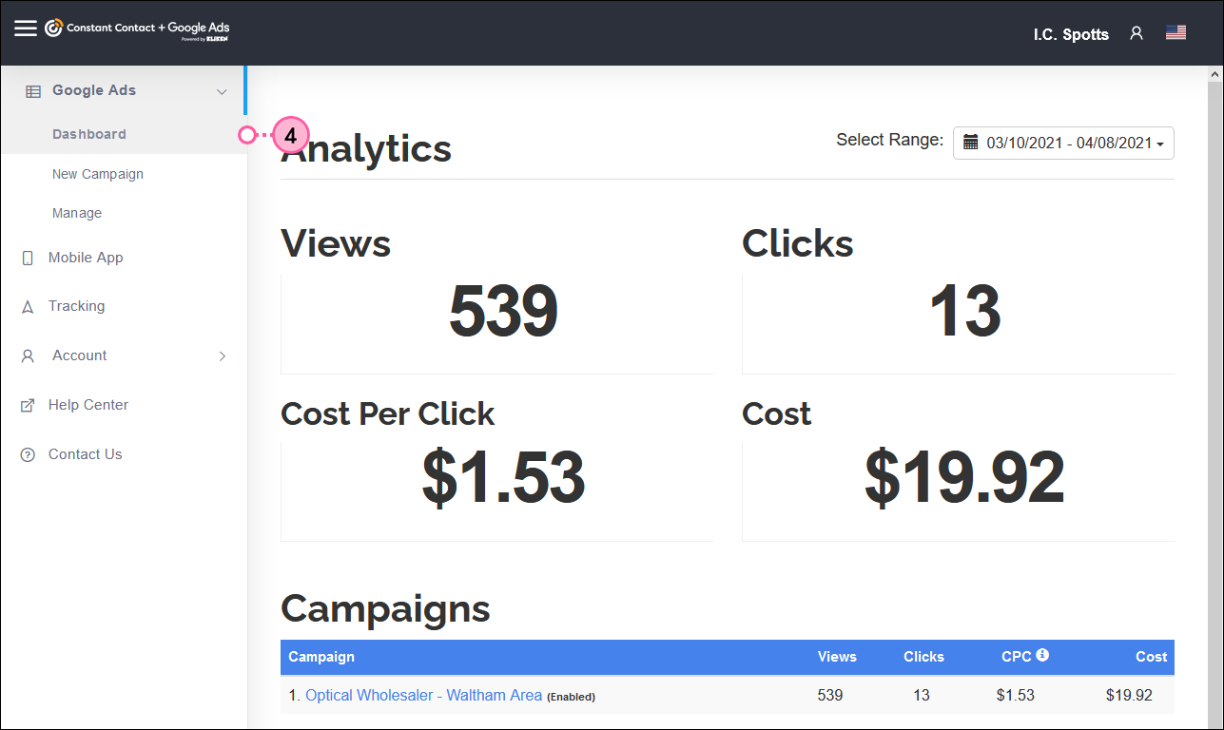This screenshot has width=1224, height=730.
Task: Click the grid icon beside Google Ads
Action: pyautogui.click(x=33, y=90)
